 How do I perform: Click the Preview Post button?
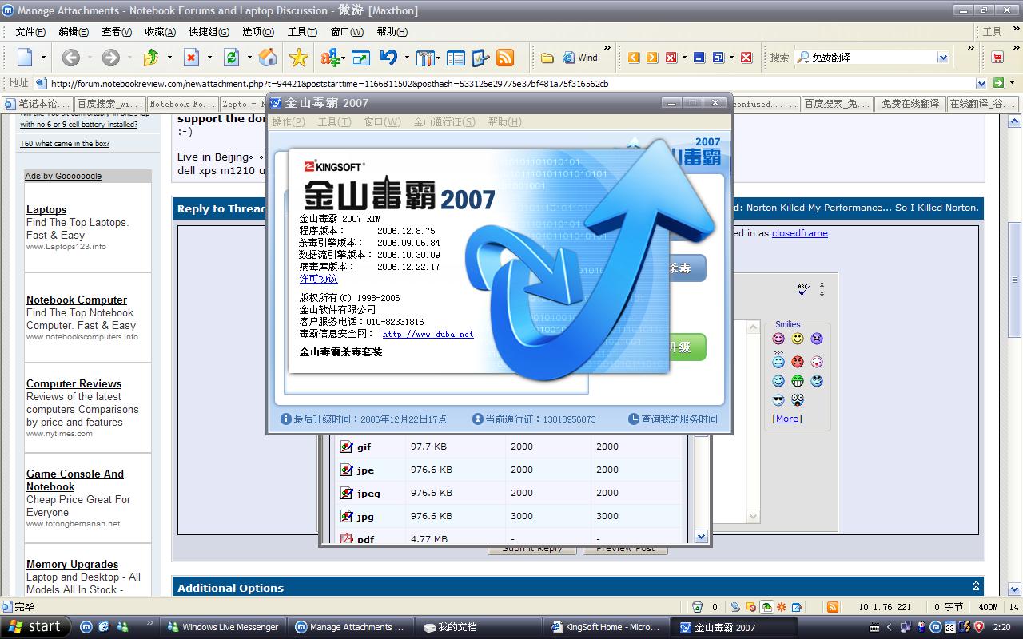click(x=625, y=550)
